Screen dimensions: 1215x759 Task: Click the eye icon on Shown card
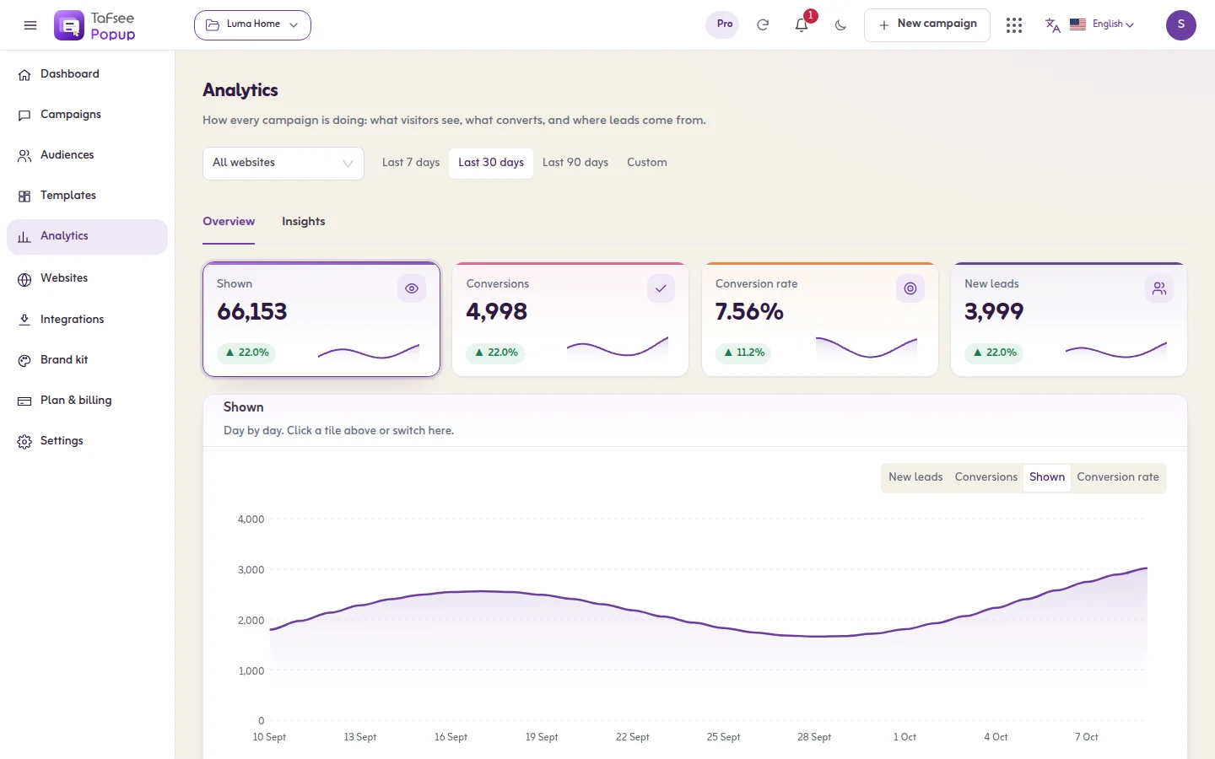coord(412,288)
